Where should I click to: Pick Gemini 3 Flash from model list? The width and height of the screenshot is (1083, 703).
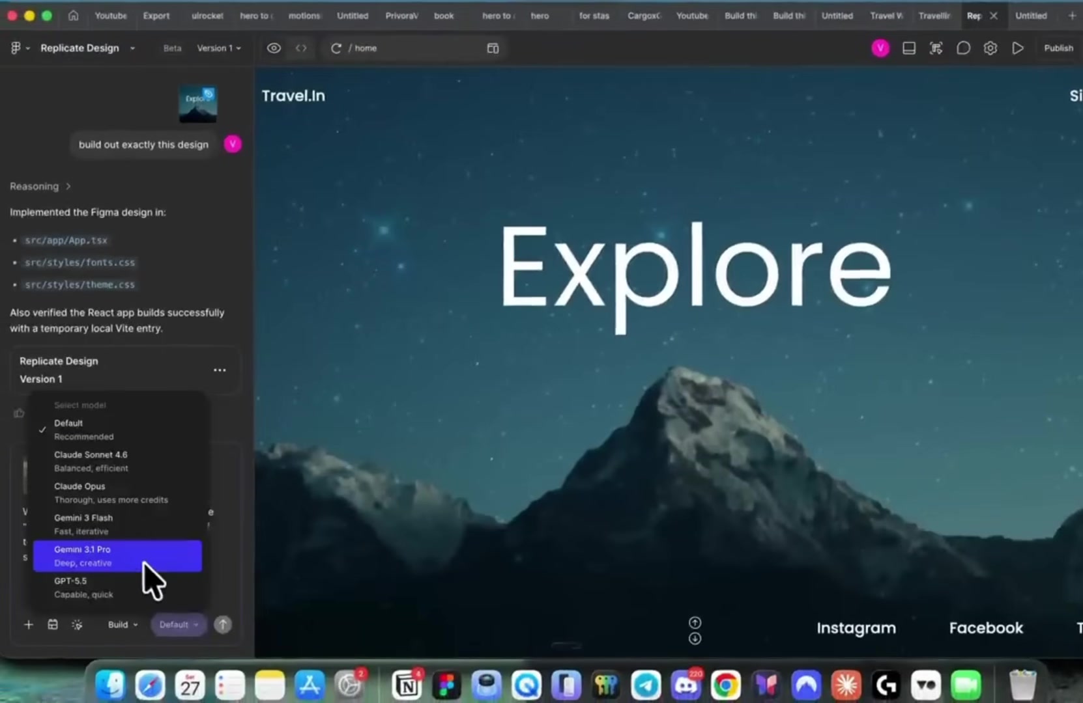[x=117, y=524]
